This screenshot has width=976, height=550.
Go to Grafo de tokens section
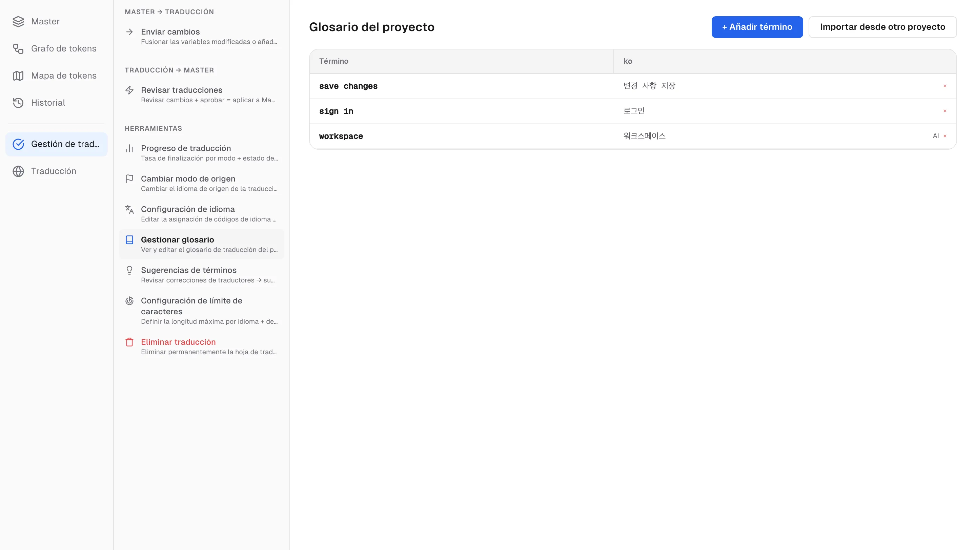click(x=57, y=49)
